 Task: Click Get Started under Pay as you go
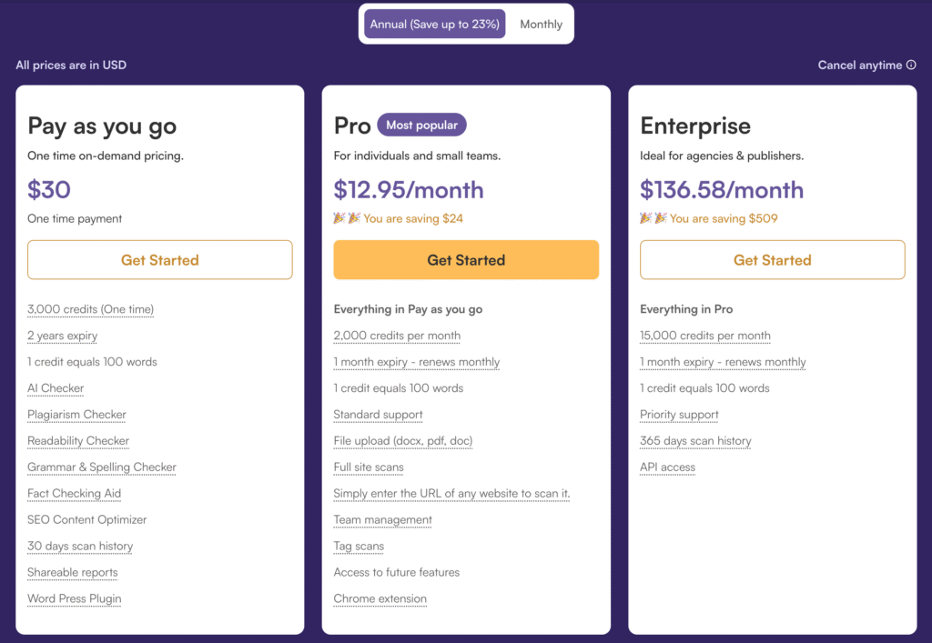coord(160,259)
